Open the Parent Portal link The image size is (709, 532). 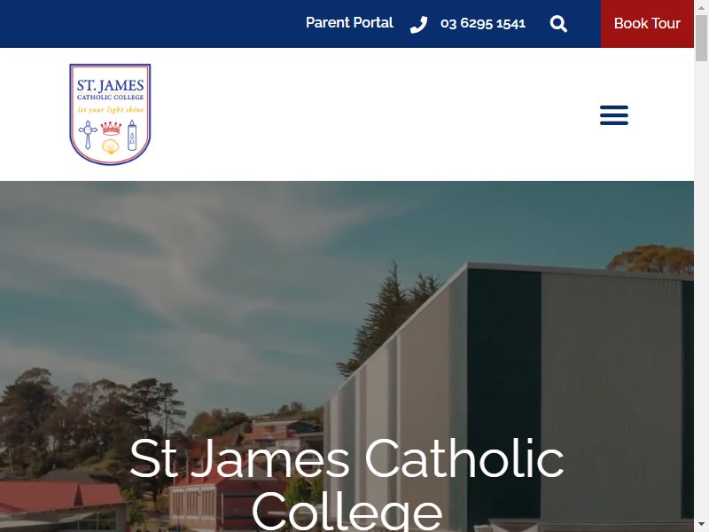tap(349, 23)
